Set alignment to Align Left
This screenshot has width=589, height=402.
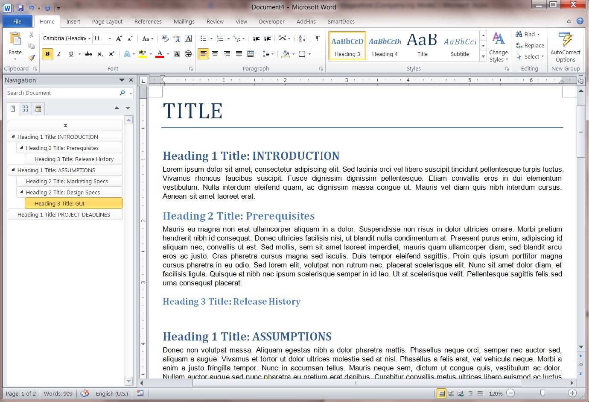click(x=203, y=54)
